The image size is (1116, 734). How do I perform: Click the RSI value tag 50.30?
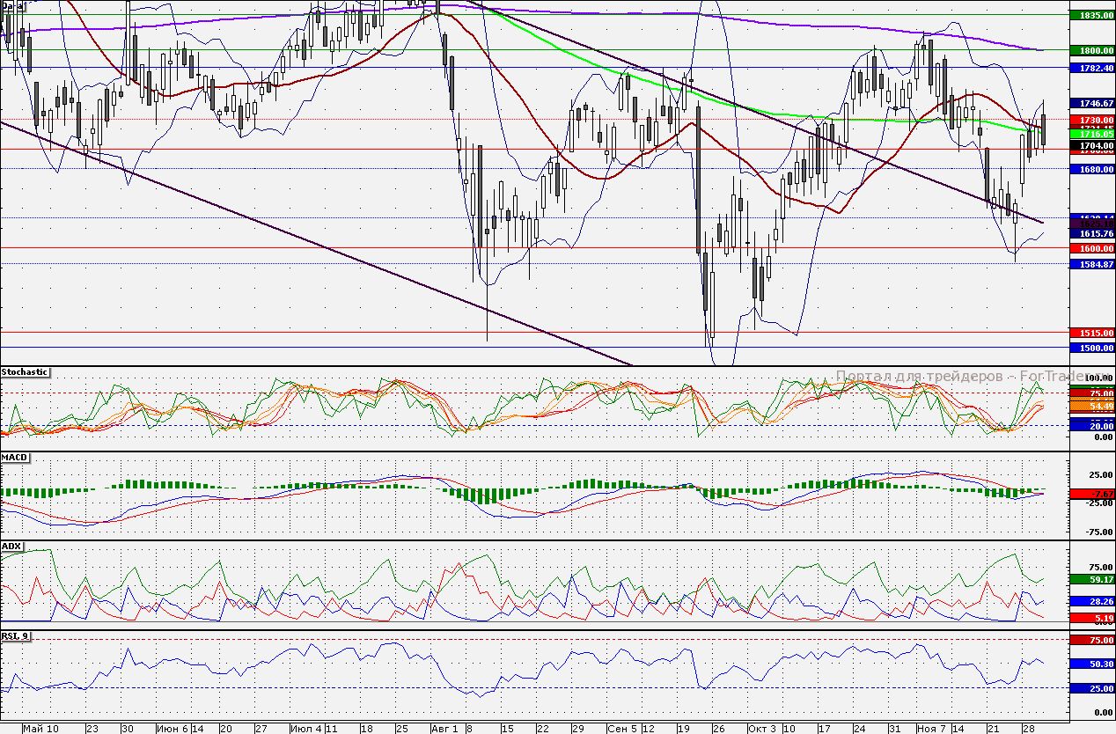click(1091, 664)
